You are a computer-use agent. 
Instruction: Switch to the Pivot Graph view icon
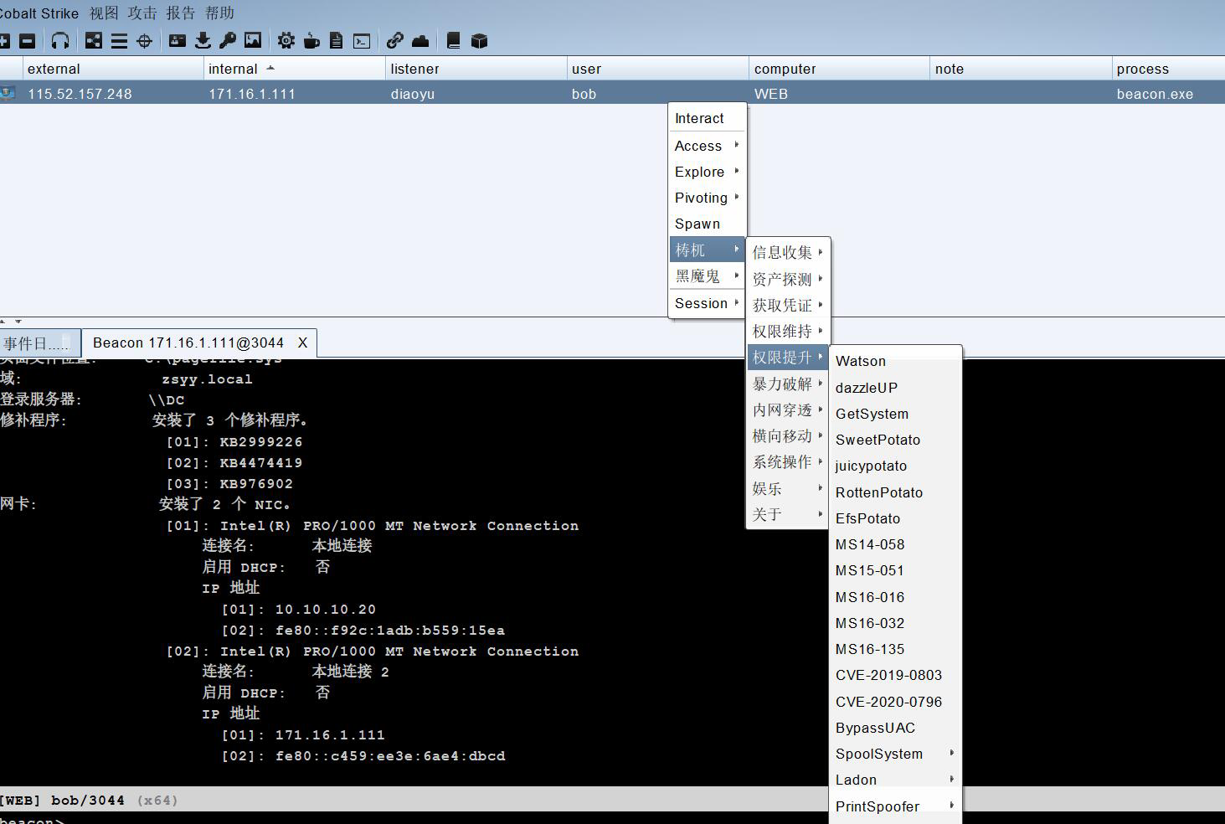tap(94, 40)
